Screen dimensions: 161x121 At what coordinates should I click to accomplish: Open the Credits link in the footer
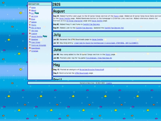[109, 83]
